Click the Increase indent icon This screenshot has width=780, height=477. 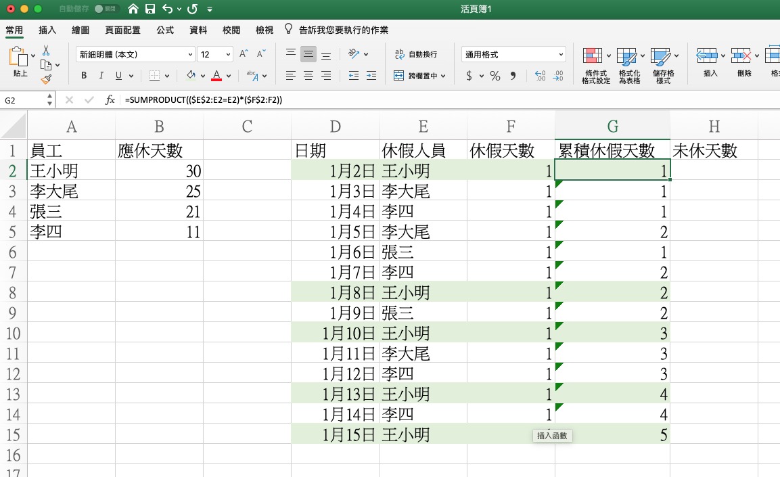click(x=372, y=76)
